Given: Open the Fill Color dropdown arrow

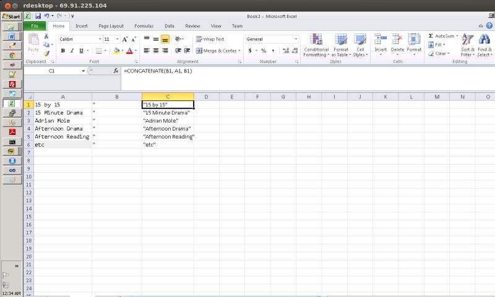Looking at the screenshot, I should click(123, 51).
